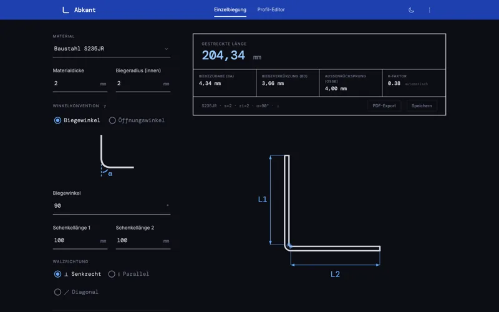Screen dimensions: 499x312
Task: Open the Profil-Editor tab
Action: 271,10
